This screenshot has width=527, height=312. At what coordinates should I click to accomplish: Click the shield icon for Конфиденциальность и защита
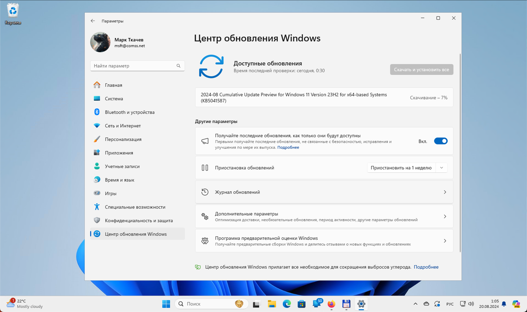pos(97,221)
